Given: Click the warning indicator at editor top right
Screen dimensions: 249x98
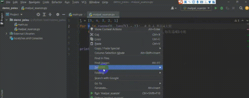Looking at the screenshot, I should 237,21.
